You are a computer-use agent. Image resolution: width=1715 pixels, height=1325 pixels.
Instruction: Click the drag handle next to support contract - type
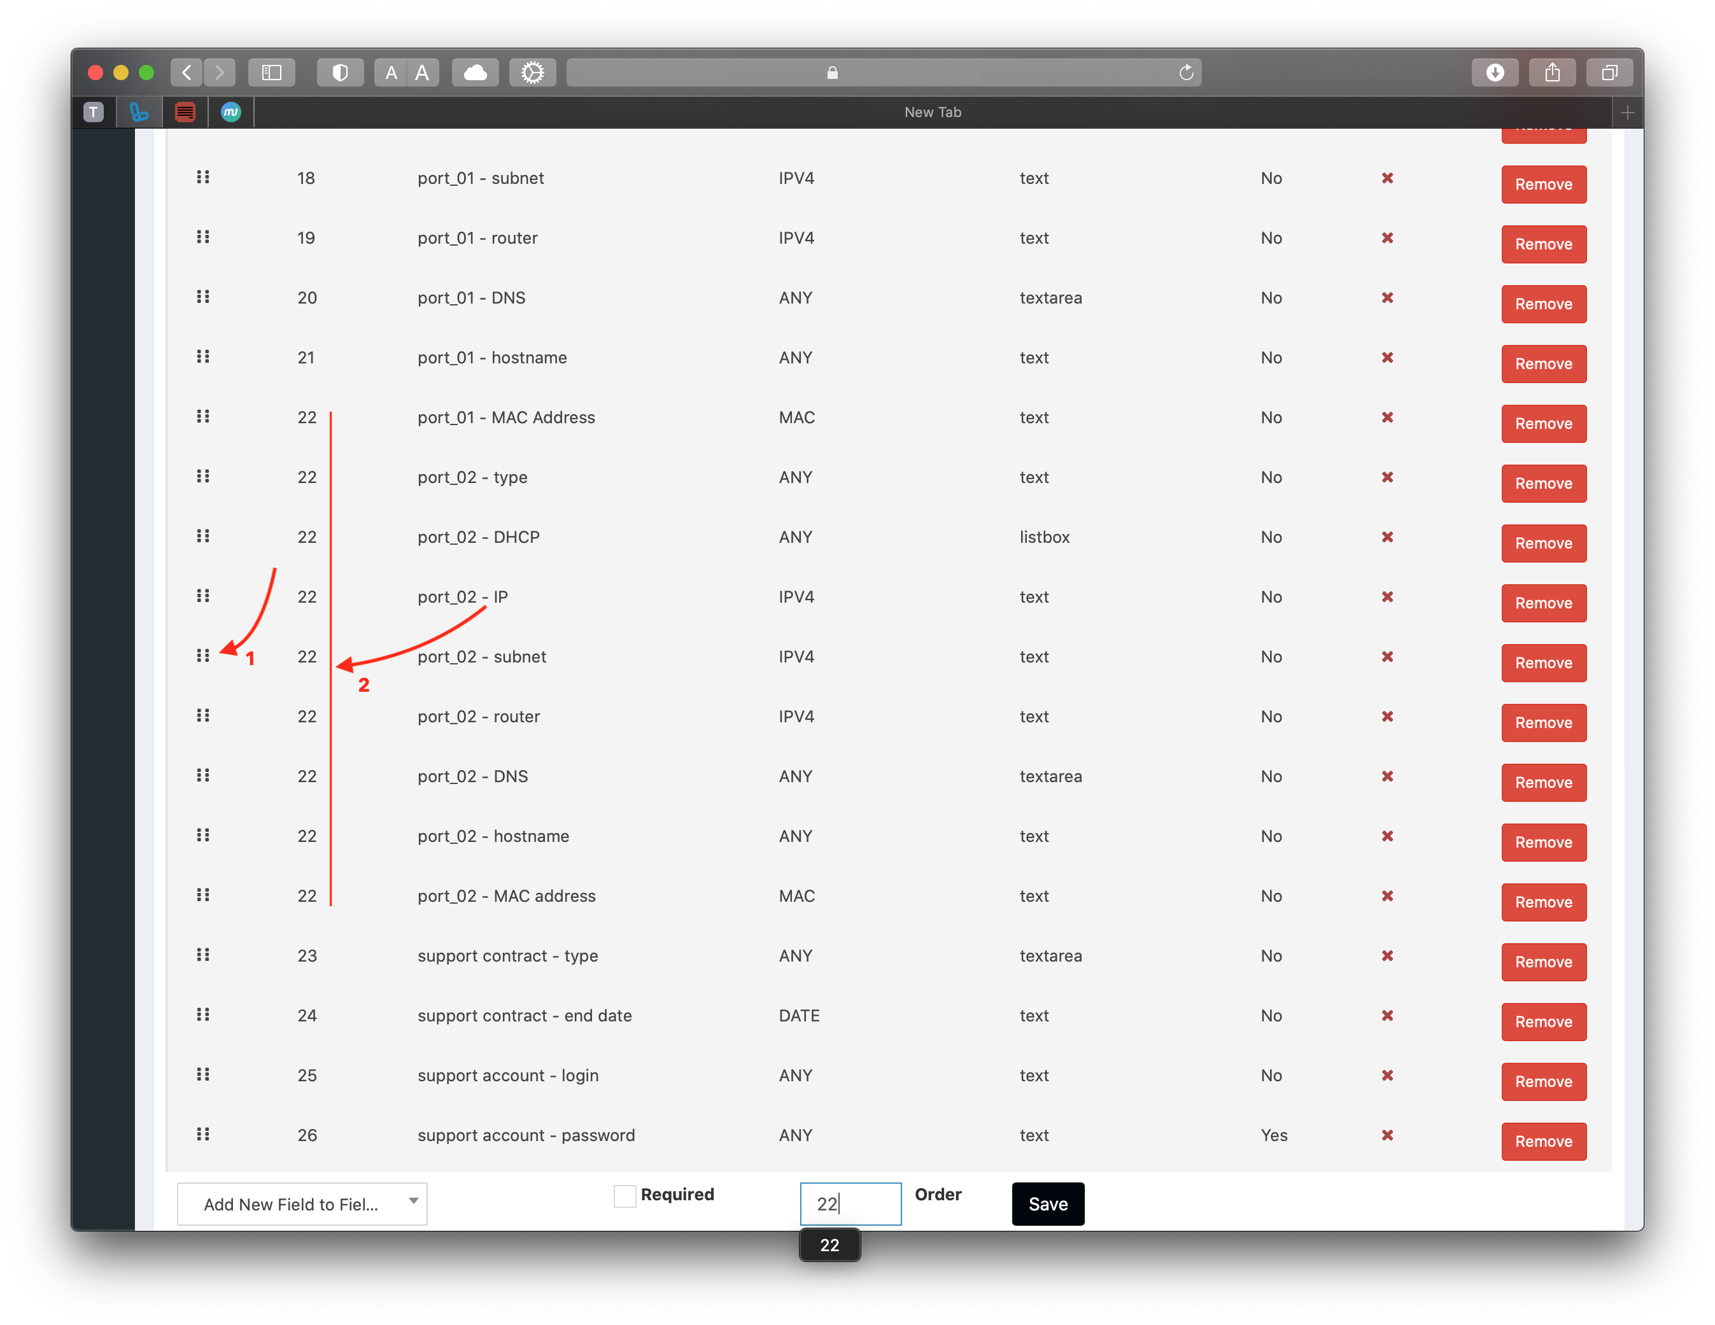point(203,955)
